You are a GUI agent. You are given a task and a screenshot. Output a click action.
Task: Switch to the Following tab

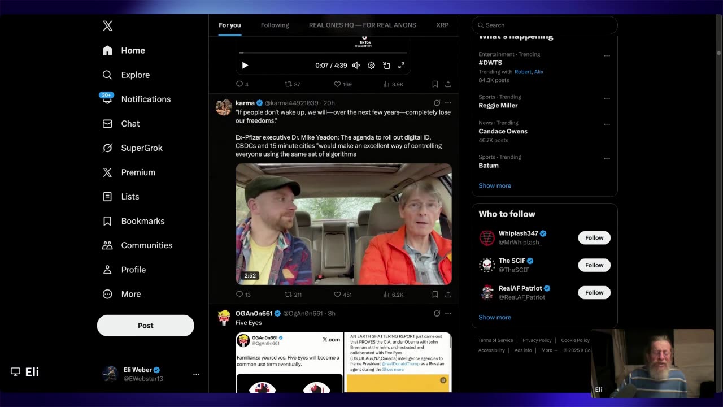tap(275, 25)
